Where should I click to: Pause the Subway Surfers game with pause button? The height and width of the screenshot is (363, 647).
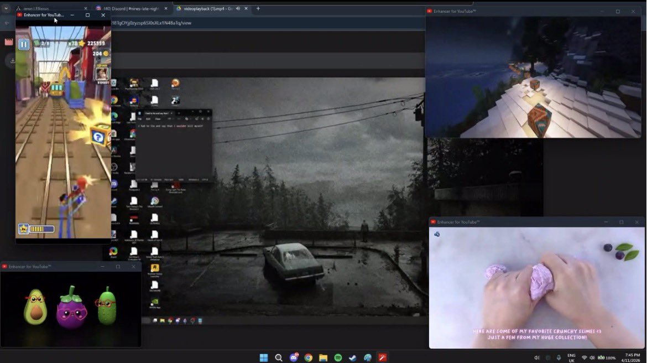pos(24,44)
